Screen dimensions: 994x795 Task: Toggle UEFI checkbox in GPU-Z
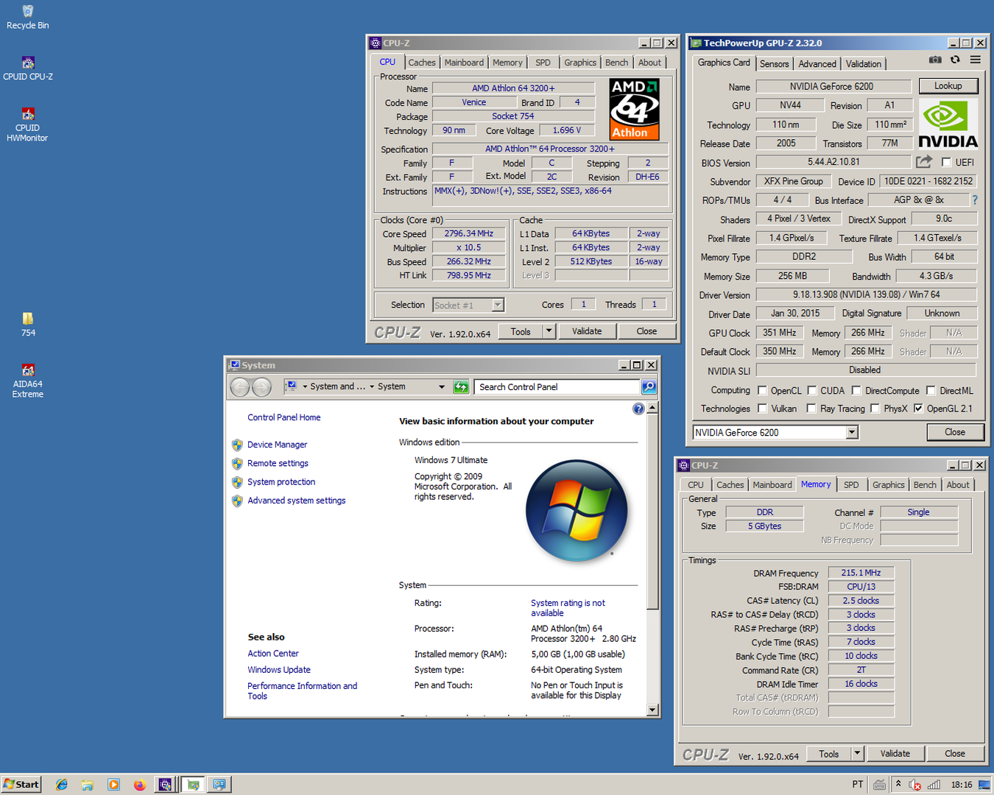(946, 163)
